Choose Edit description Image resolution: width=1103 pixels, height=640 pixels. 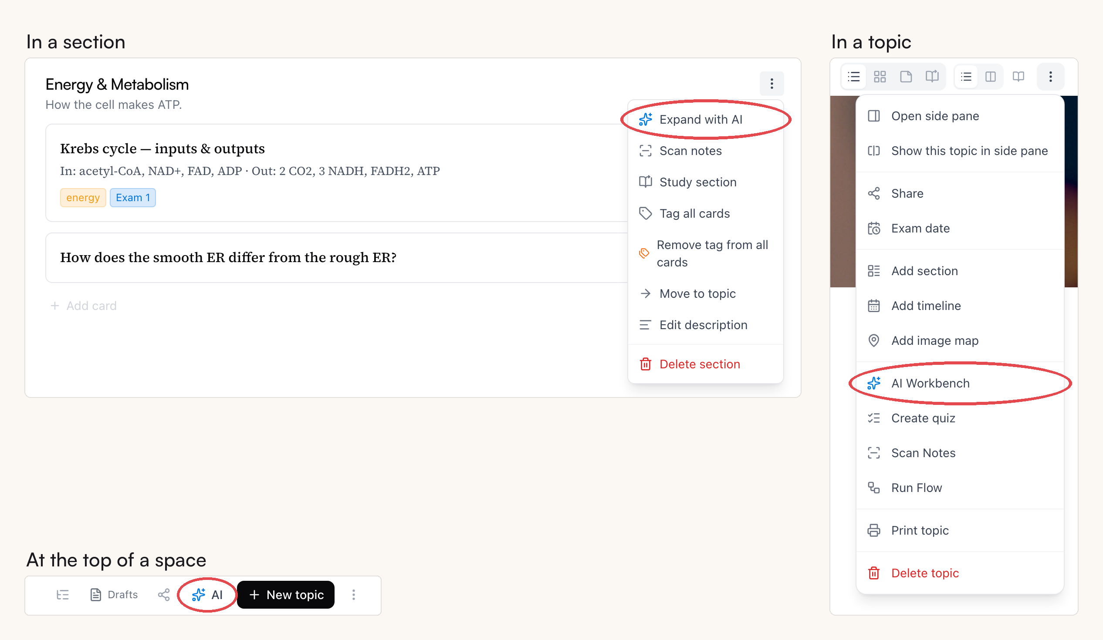point(706,325)
